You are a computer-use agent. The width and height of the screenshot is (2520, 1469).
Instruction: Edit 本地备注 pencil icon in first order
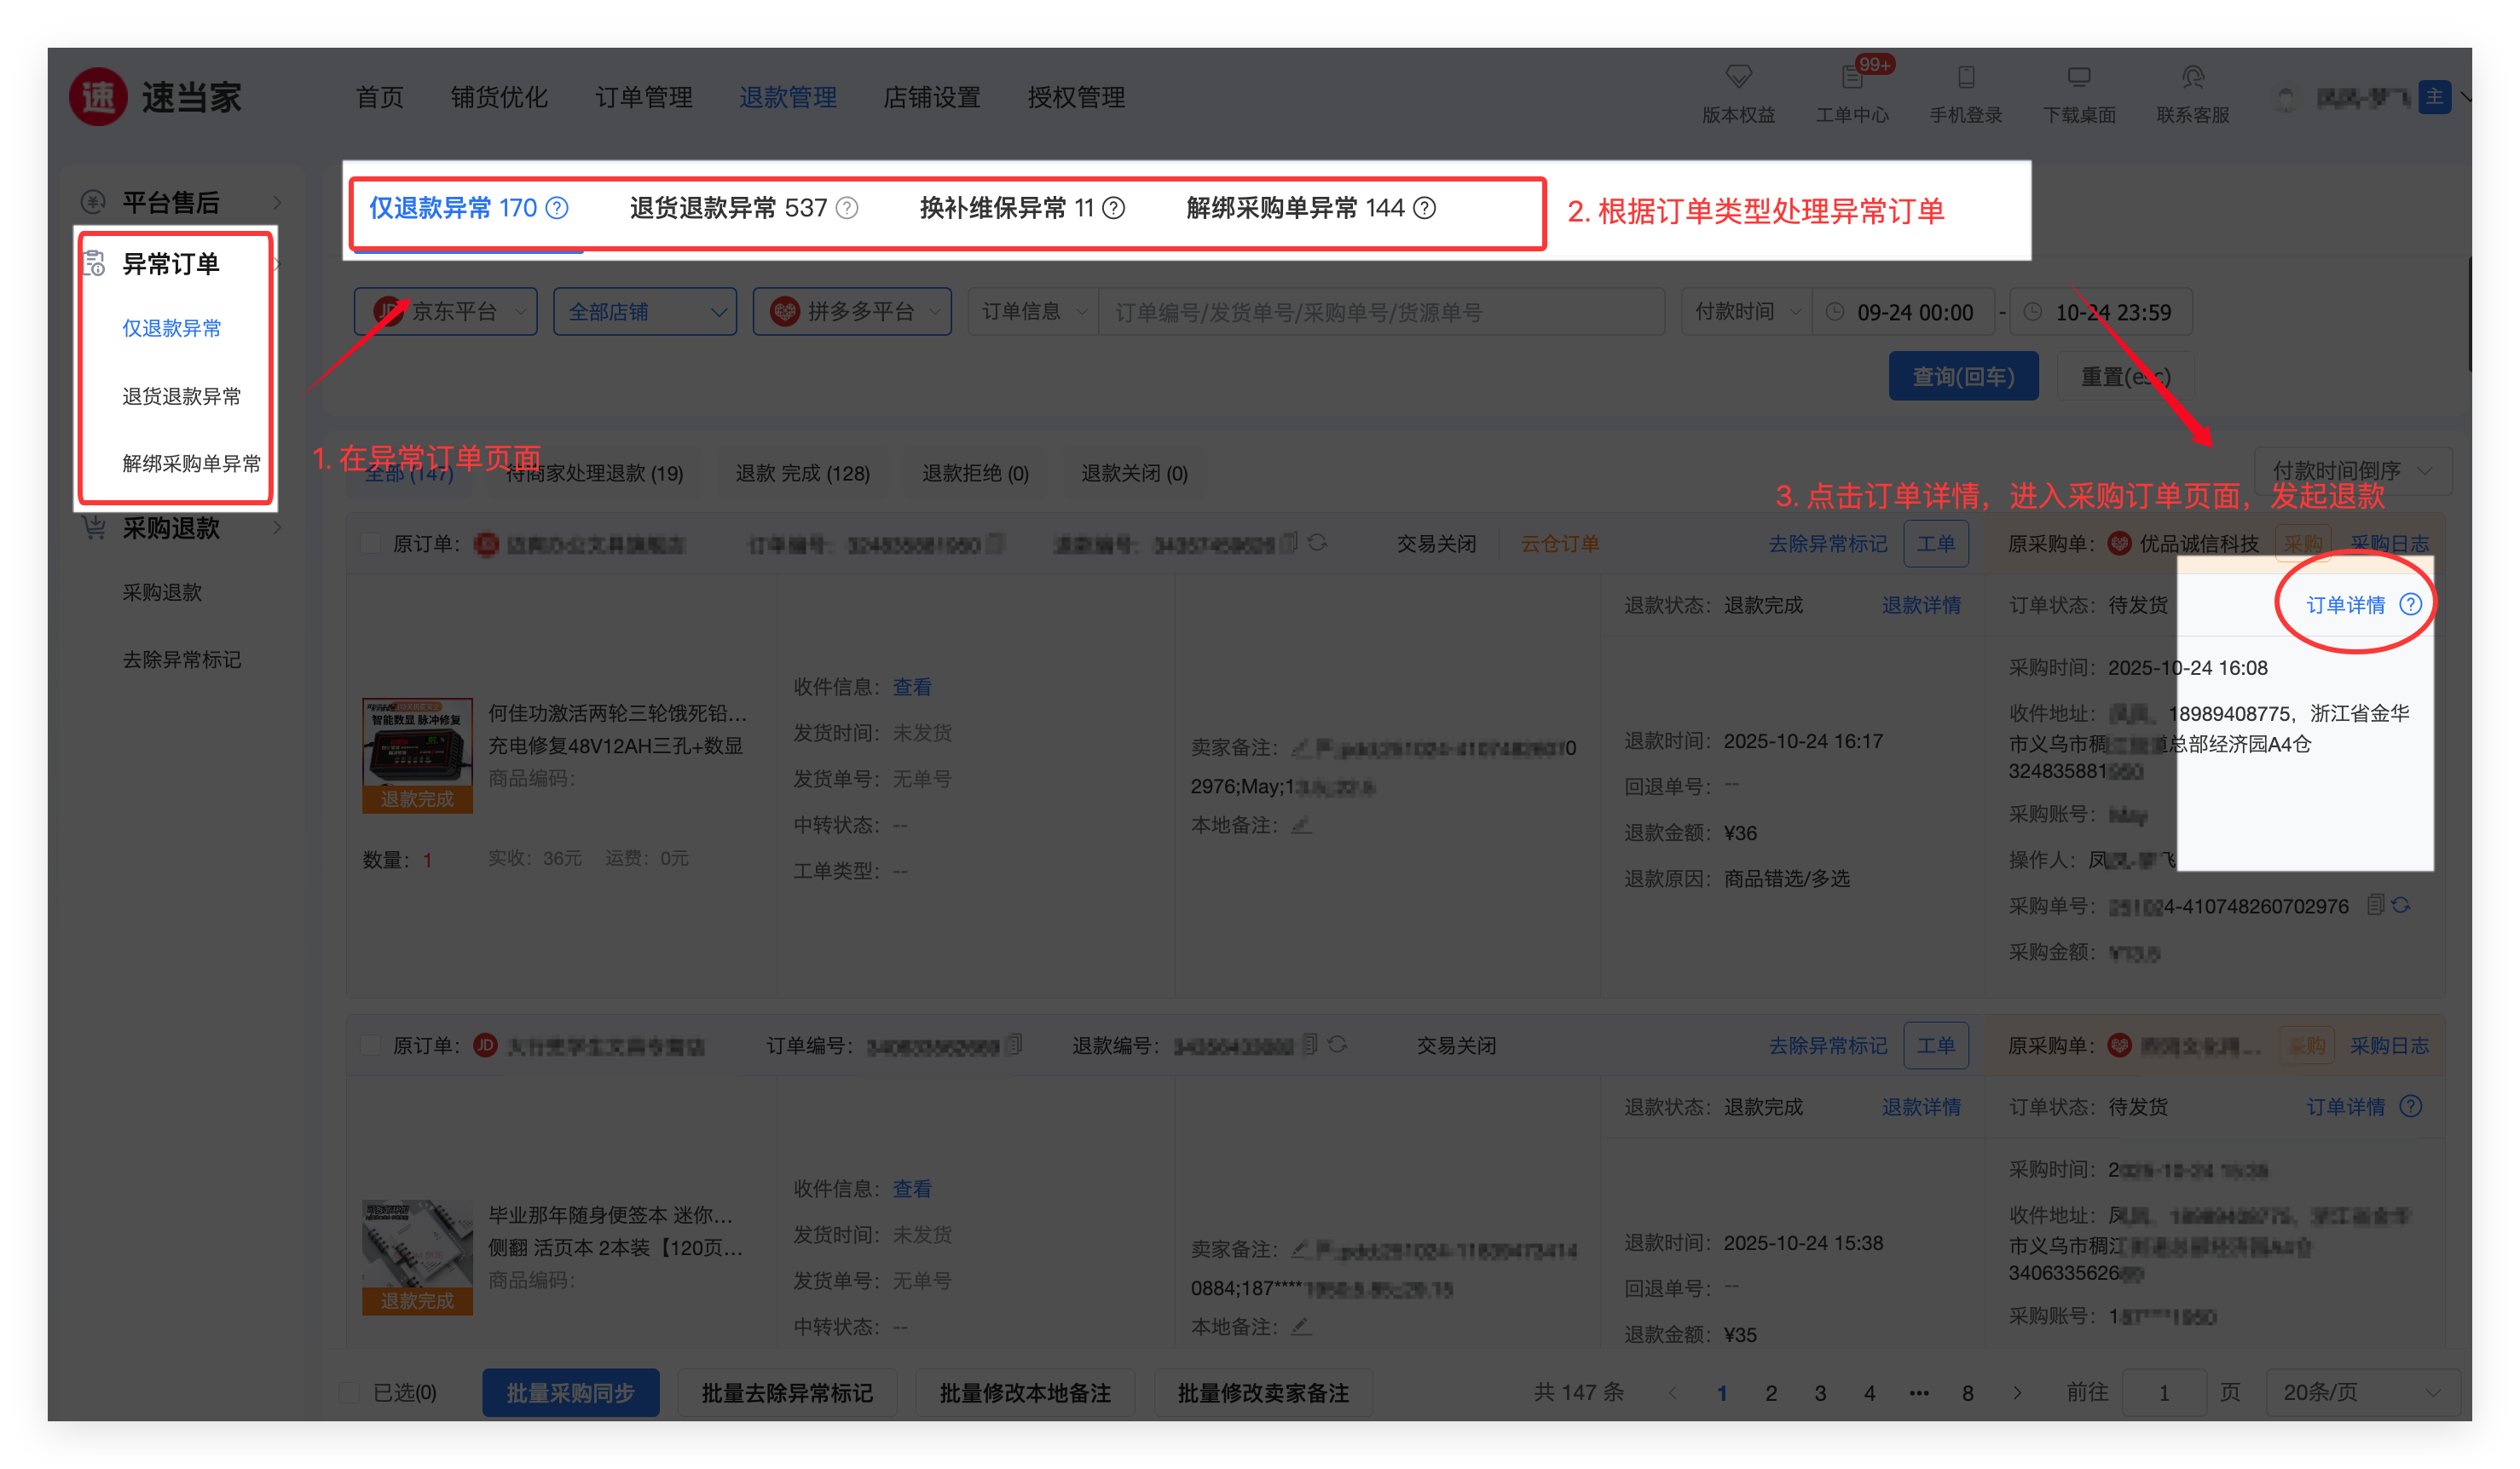point(1300,826)
